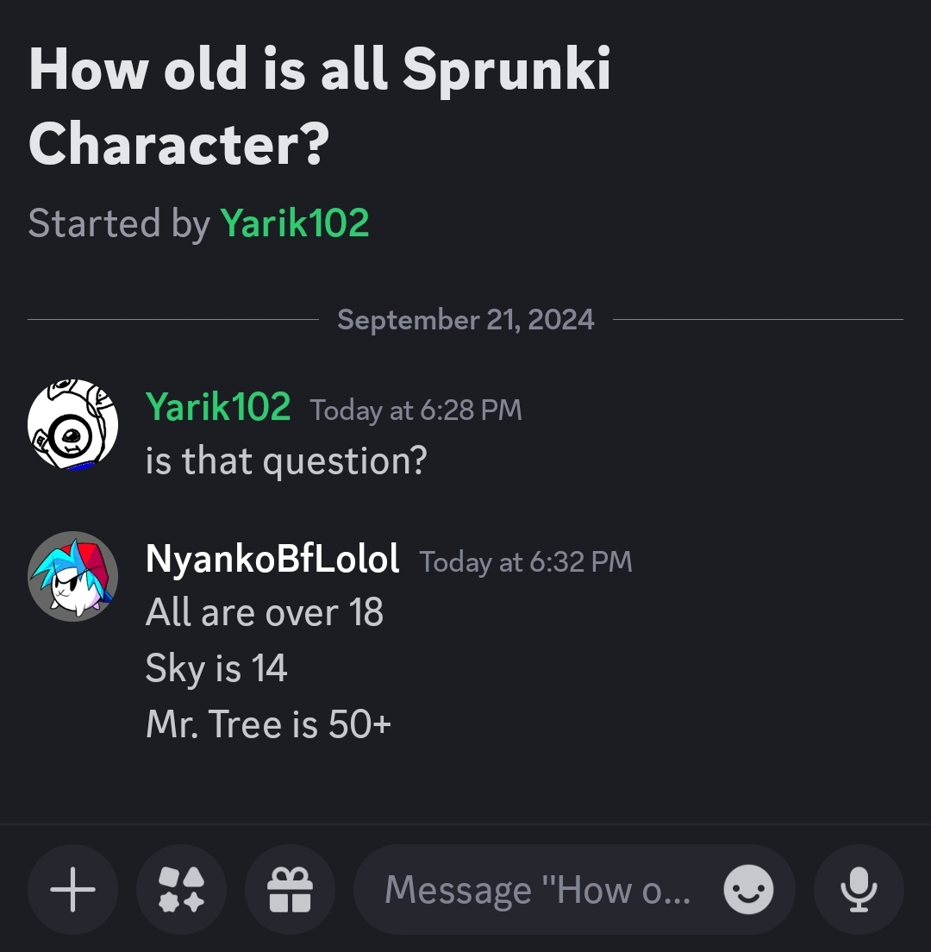
Task: Select the September 21, 2024 date divider
Action: pyautogui.click(x=465, y=319)
